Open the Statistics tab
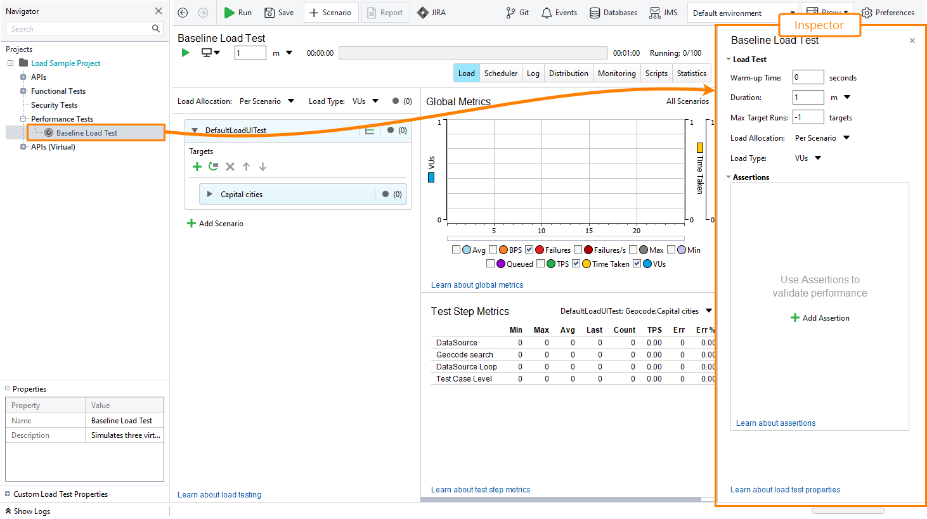The height and width of the screenshot is (519, 927). [691, 73]
